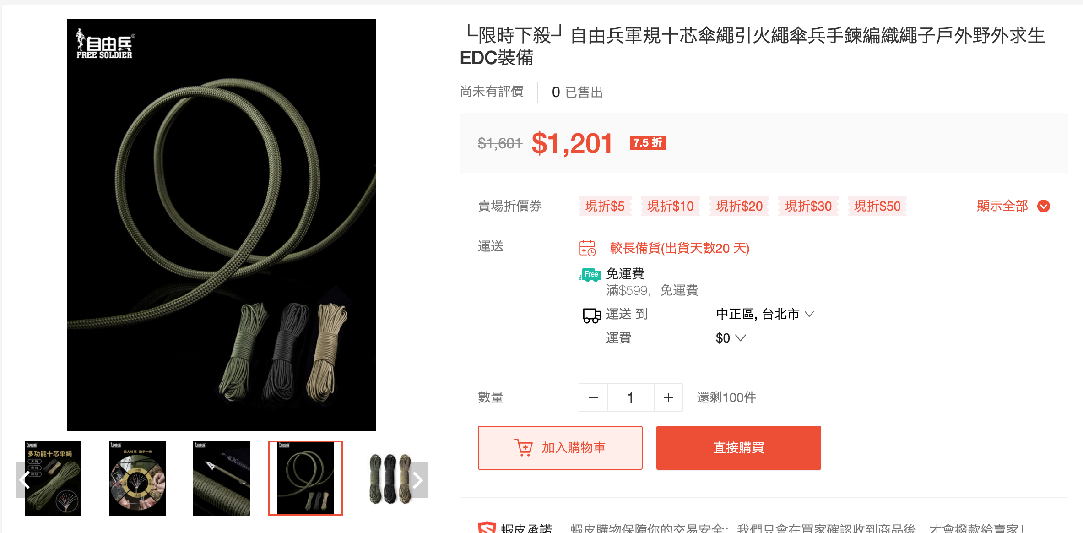This screenshot has height=533, width=1083.
Task: Open the 中正區, 台北市 location dropdown
Action: pos(765,314)
